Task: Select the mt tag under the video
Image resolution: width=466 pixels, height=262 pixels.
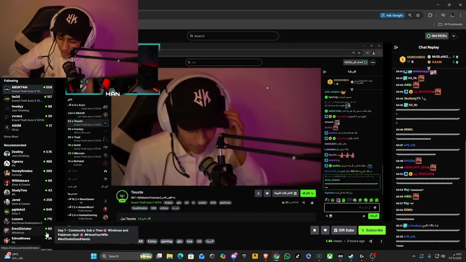Action: (199, 241)
